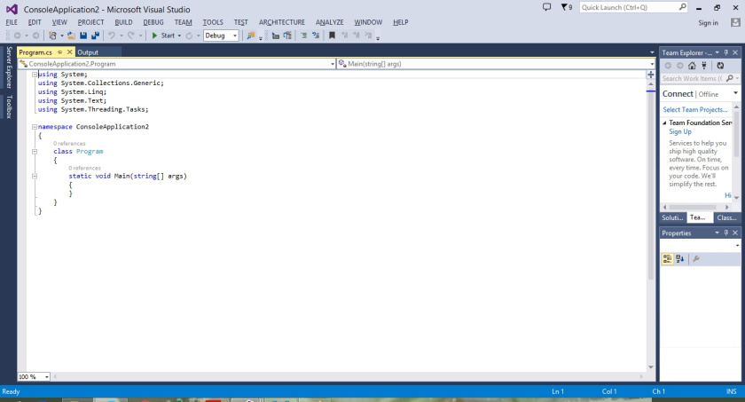
Task: Switch to the Class View tab
Action: coord(727,217)
